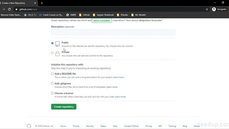Close the Create a New Repository tab
The image size is (229, 129).
tap(35, 3)
